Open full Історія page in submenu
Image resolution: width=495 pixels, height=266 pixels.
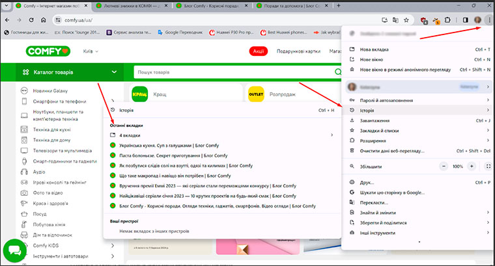click(222, 110)
